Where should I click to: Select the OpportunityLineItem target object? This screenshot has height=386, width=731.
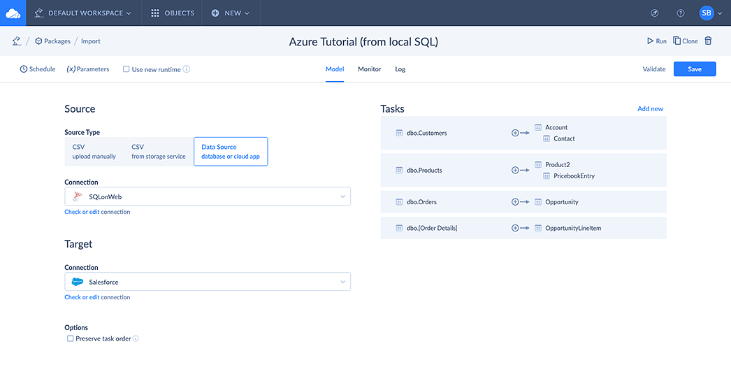pos(573,228)
